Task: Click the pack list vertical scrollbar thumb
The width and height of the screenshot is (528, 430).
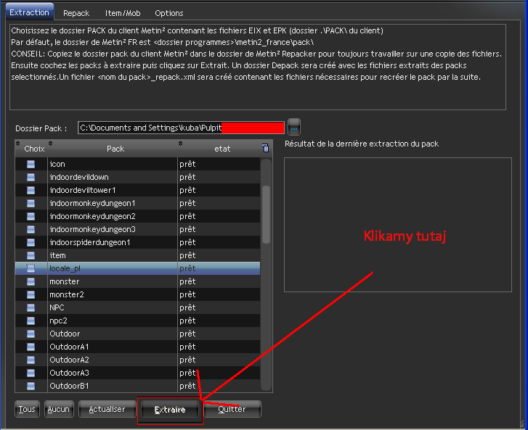Action: point(266,215)
